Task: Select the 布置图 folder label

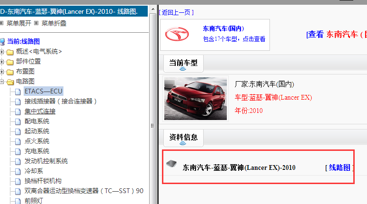Action: pos(25,71)
